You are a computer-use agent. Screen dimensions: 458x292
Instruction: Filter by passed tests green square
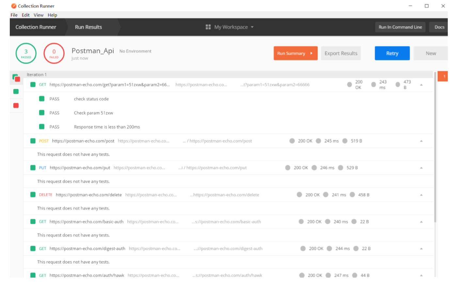[16, 92]
